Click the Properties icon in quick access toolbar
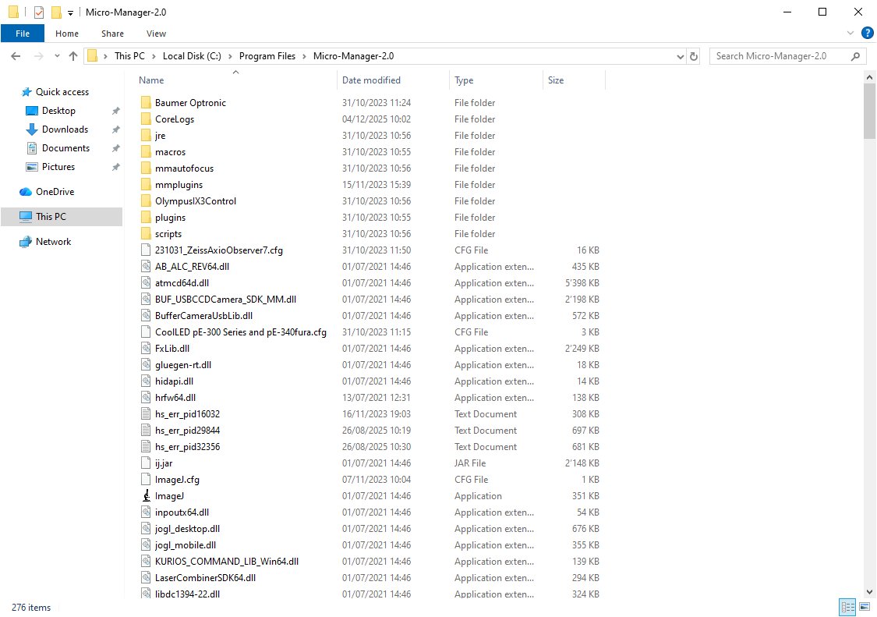This screenshot has height=617, width=877. pos(39,12)
